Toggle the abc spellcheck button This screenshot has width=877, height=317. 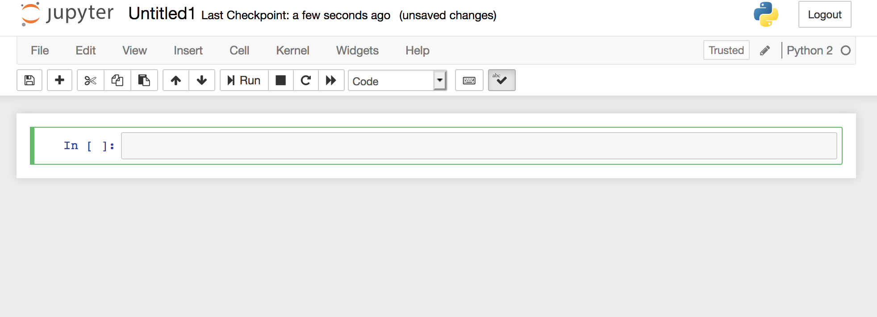[502, 80]
